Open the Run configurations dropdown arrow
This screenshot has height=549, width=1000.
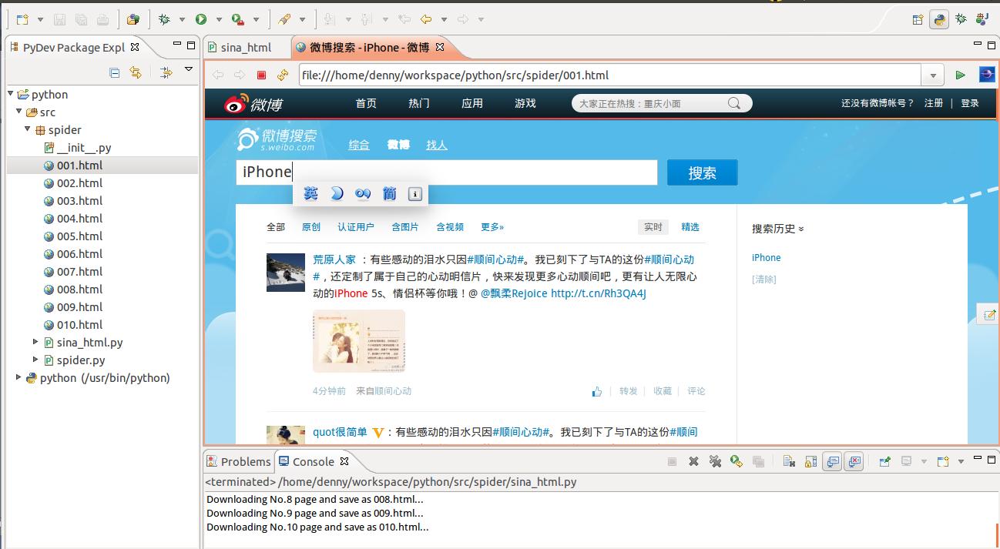(219, 19)
